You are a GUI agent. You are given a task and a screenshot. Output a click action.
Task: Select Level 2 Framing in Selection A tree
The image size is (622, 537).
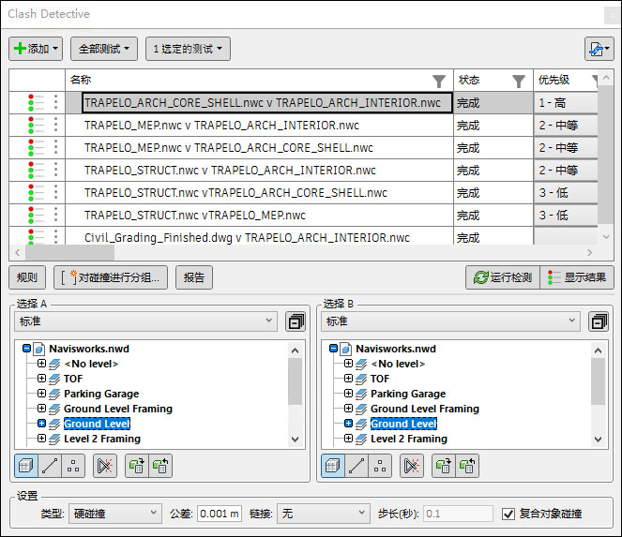click(x=102, y=439)
